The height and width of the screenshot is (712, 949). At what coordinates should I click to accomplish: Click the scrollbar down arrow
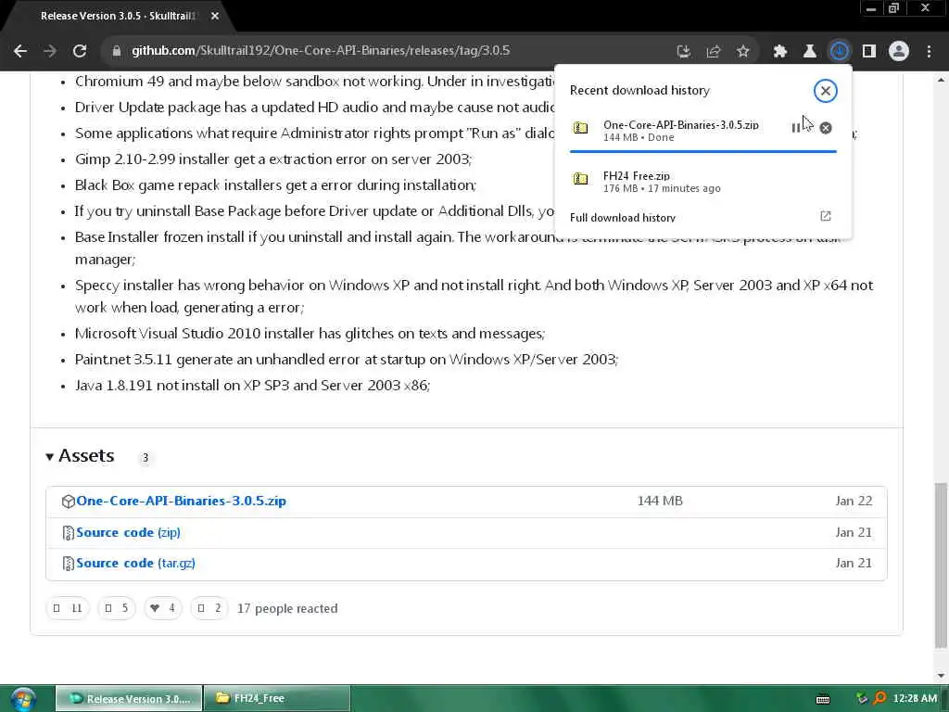pos(941,675)
